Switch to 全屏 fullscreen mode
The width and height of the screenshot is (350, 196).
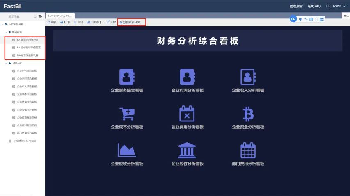coord(111,22)
